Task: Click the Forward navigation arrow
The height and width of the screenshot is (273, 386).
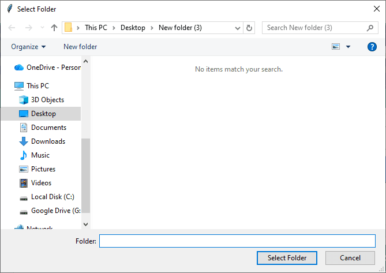Action: tap(29, 28)
